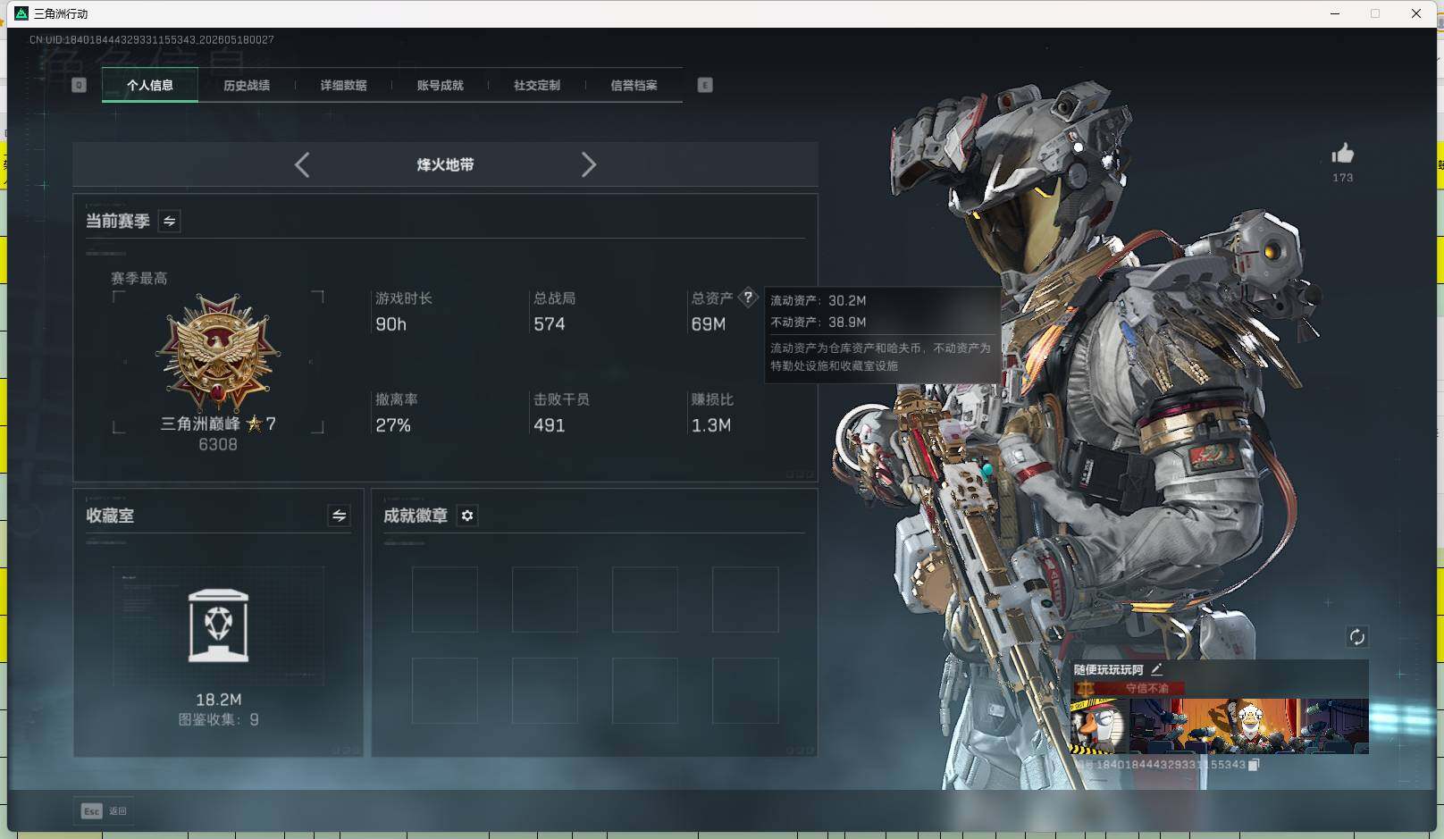Click the E next-tab key icon
The height and width of the screenshot is (839, 1444).
click(x=705, y=85)
